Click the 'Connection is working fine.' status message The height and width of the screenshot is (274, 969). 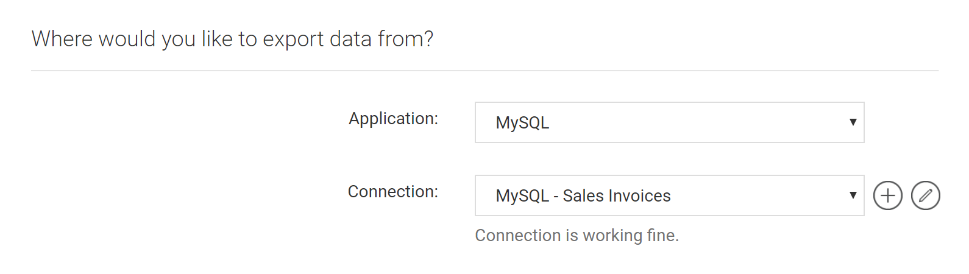click(577, 235)
